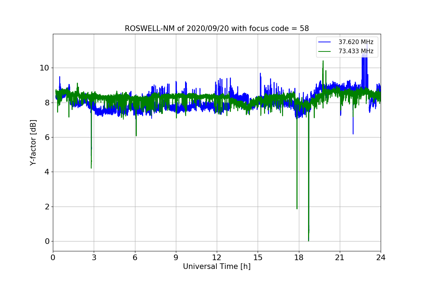Click x-axis tick label 18

tap(299, 257)
